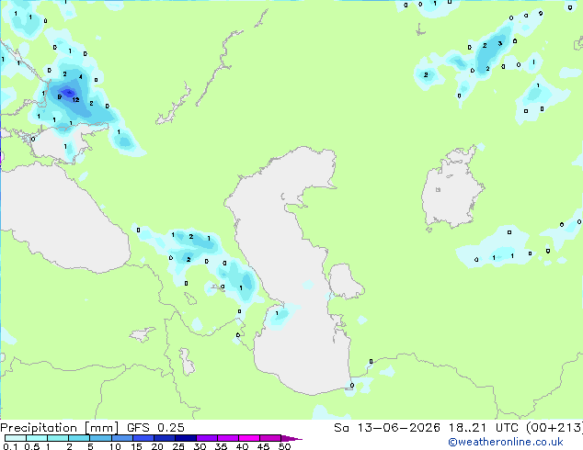Screen dimensions: 583x450
Task: Click the (00+213) forecast offset label
Action: tap(554, 428)
